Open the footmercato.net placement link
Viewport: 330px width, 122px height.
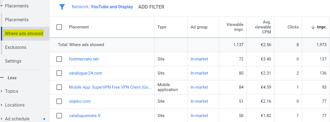[x=84, y=59]
